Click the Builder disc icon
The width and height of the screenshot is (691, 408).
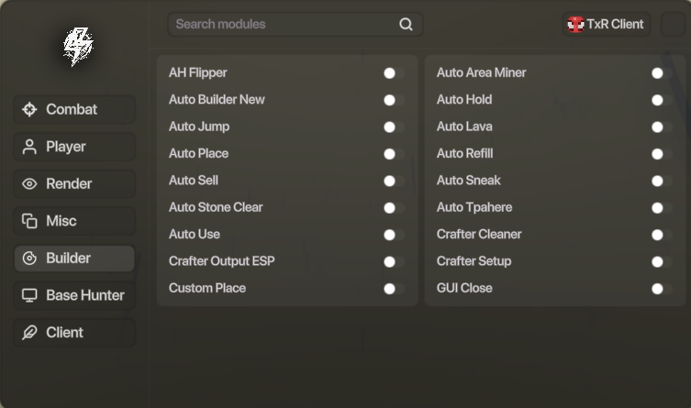point(29,258)
